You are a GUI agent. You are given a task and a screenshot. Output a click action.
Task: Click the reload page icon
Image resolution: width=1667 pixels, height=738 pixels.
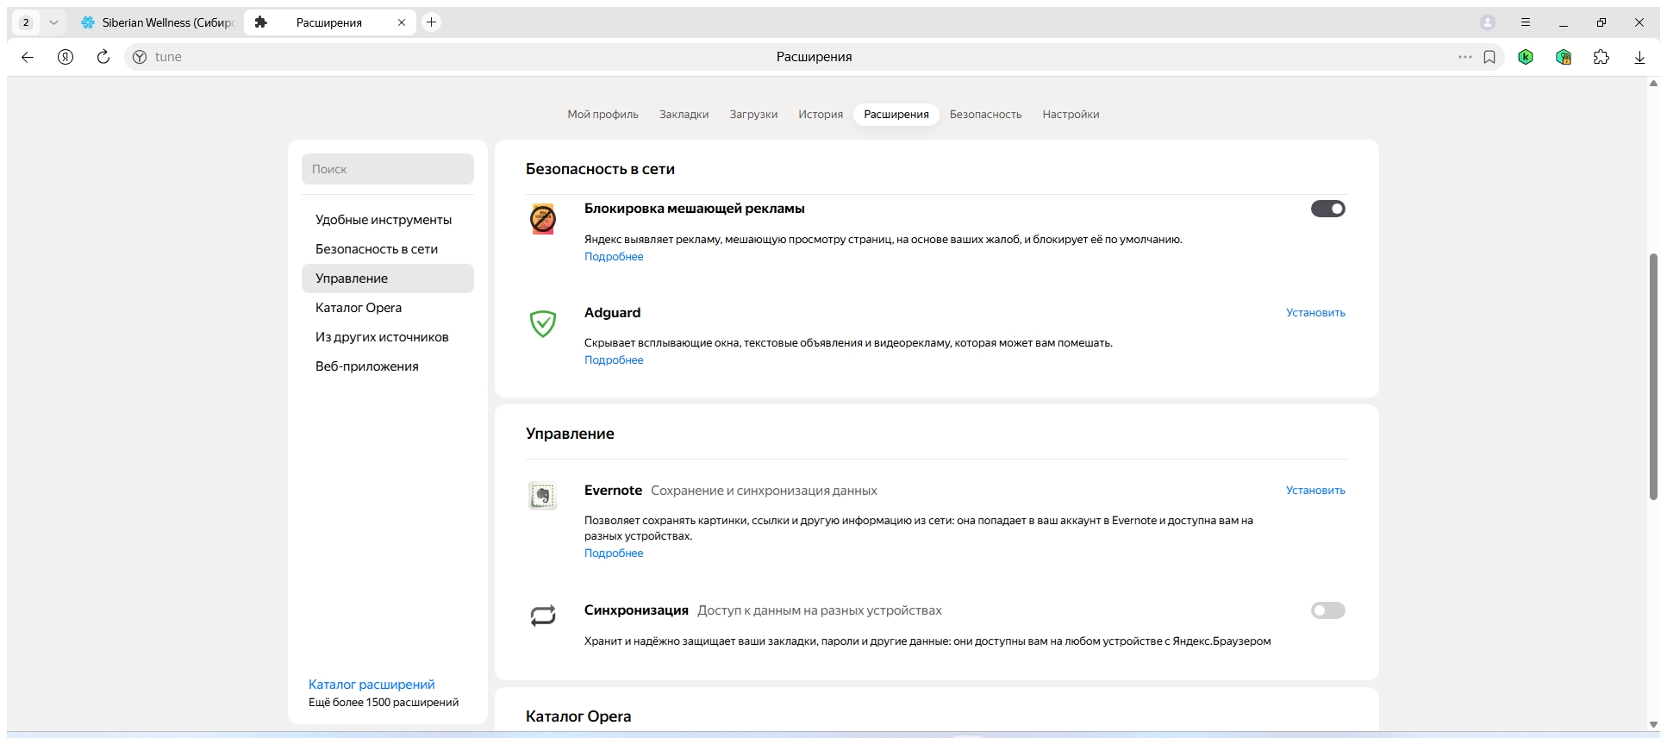tap(103, 57)
